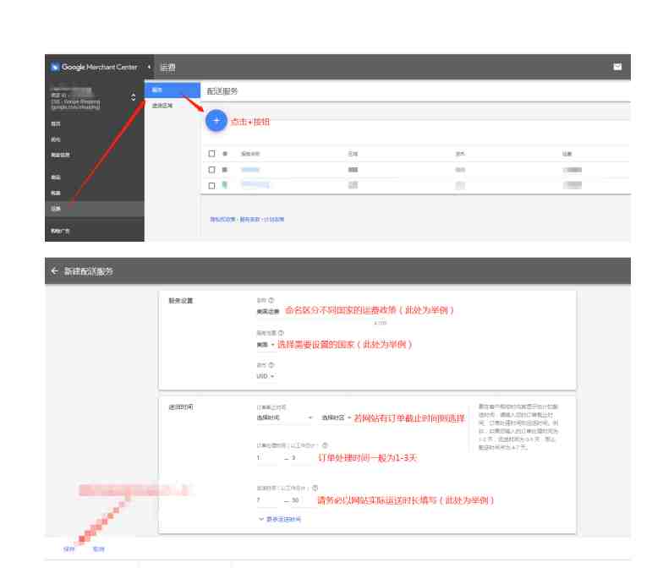The width and height of the screenshot is (663, 573).
Task: Open the 选择时区 timezone dropdown
Action: pos(337,417)
